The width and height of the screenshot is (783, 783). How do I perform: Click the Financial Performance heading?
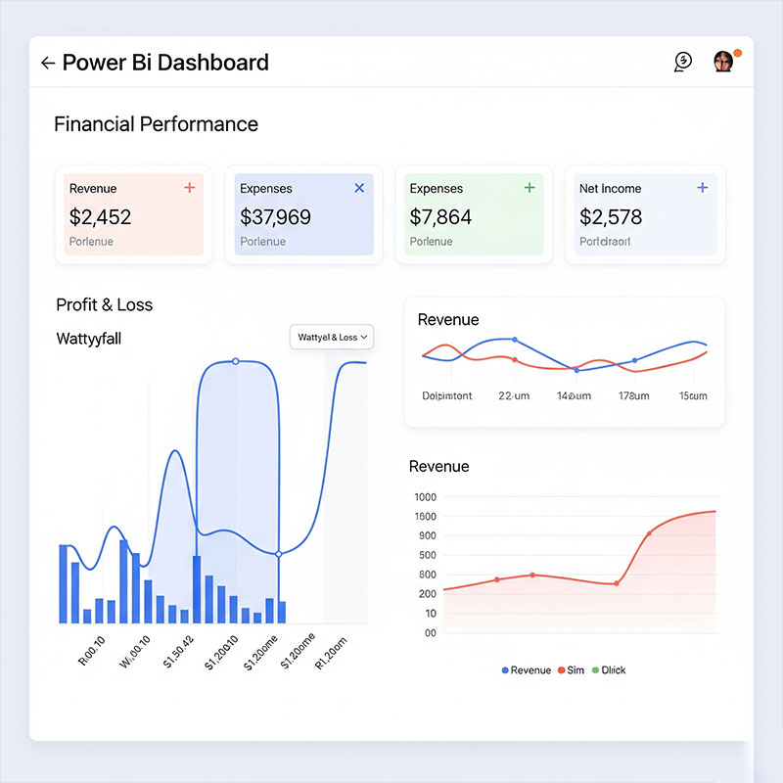(156, 124)
